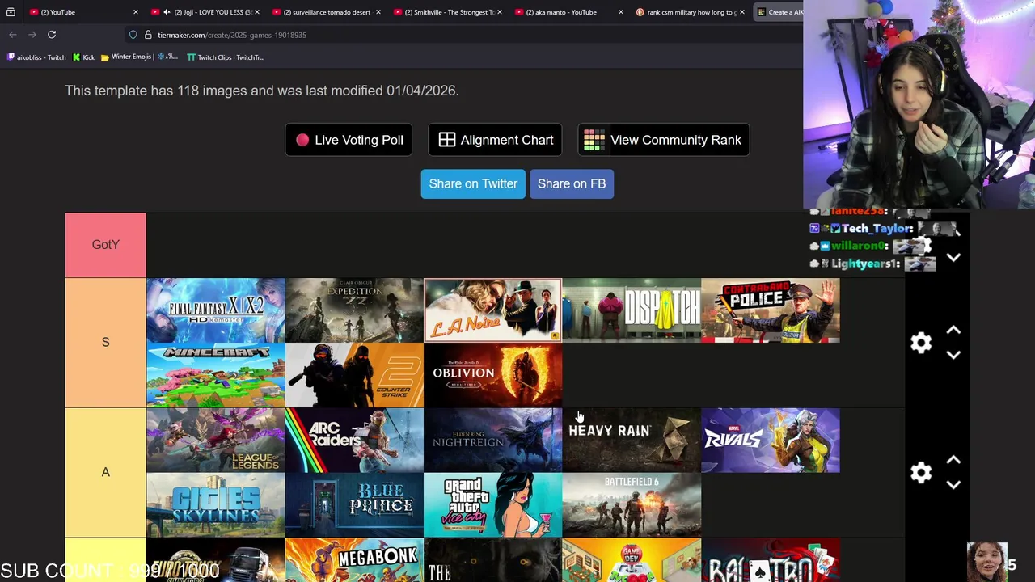Click the A tier label
The height and width of the screenshot is (582, 1035).
[105, 472]
